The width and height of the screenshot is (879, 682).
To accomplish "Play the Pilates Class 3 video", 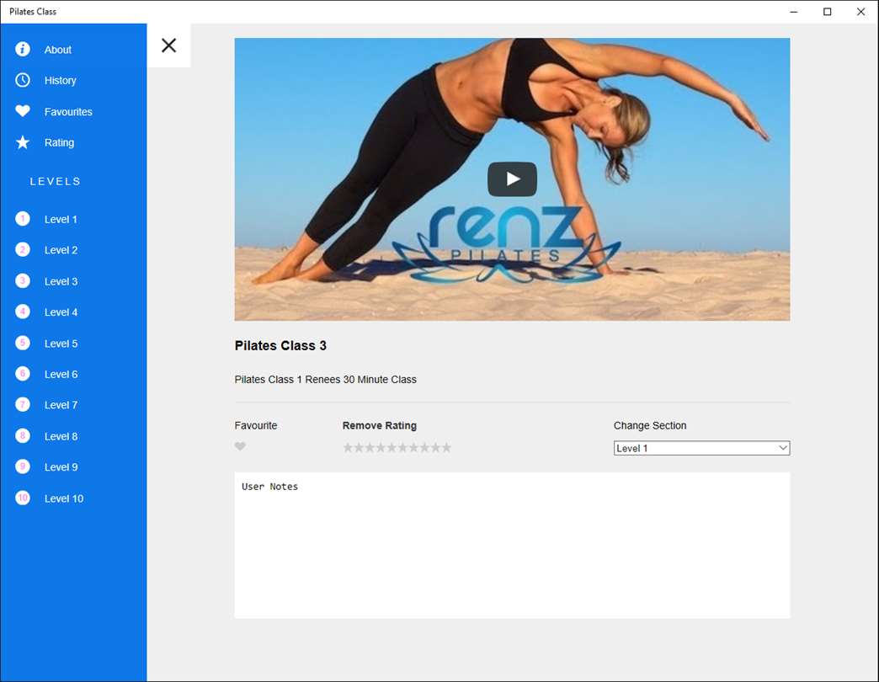I will coord(512,179).
